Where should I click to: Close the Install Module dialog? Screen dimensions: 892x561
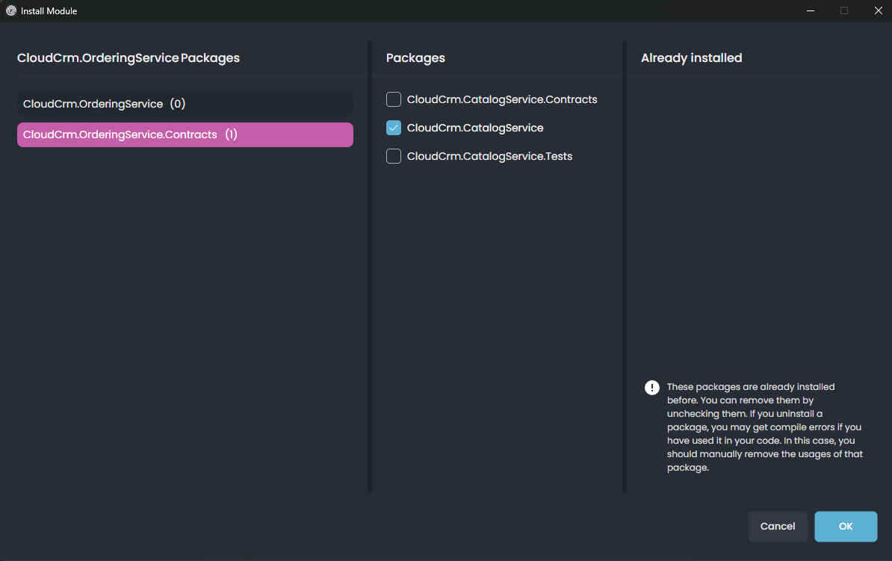[x=878, y=10]
